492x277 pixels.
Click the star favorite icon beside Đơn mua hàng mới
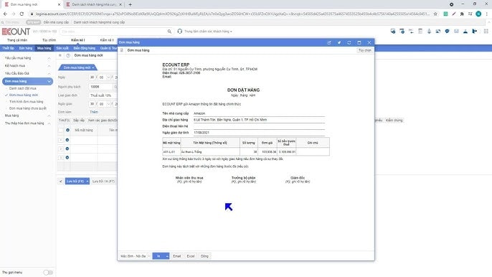point(60,55)
